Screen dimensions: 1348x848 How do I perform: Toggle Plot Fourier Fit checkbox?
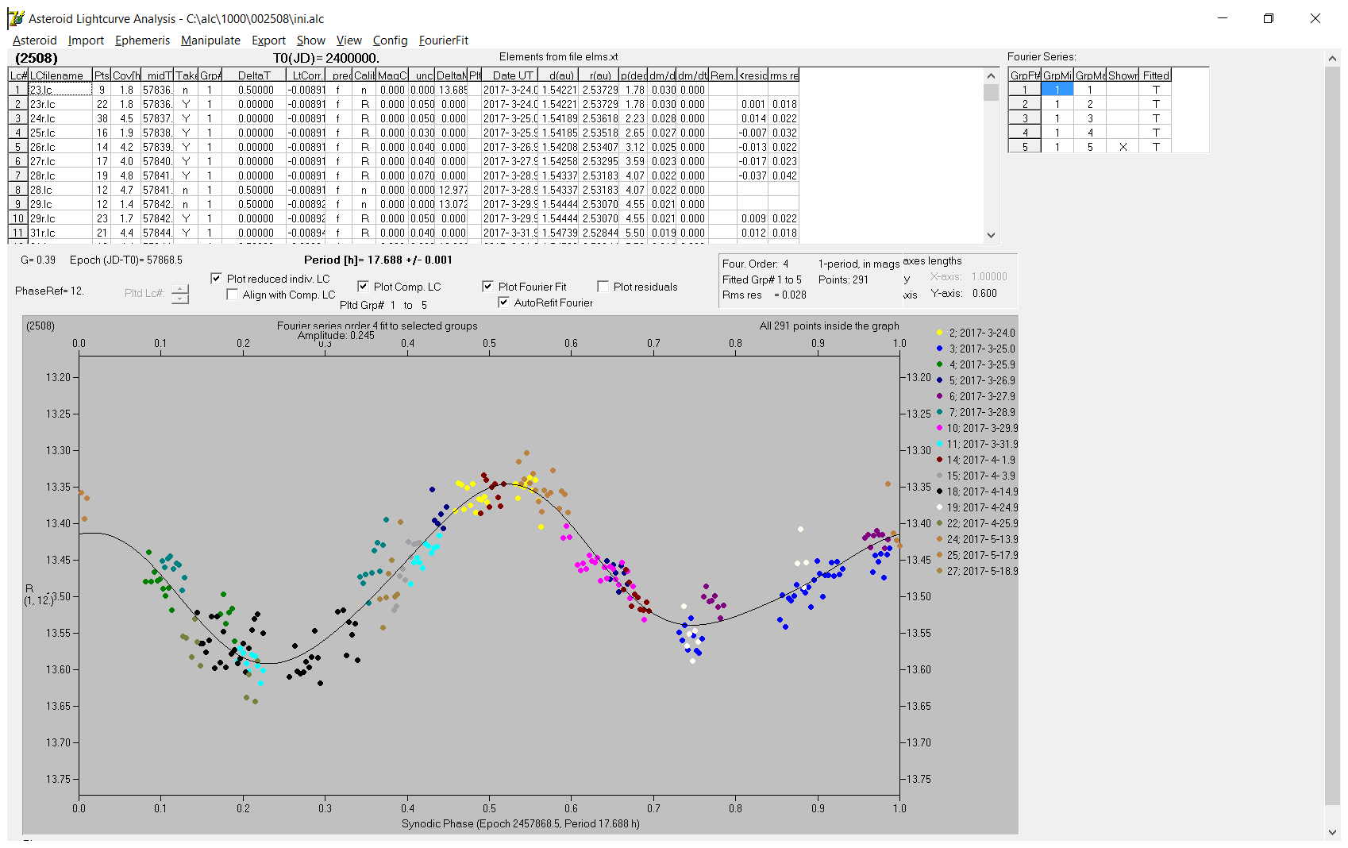tap(487, 287)
